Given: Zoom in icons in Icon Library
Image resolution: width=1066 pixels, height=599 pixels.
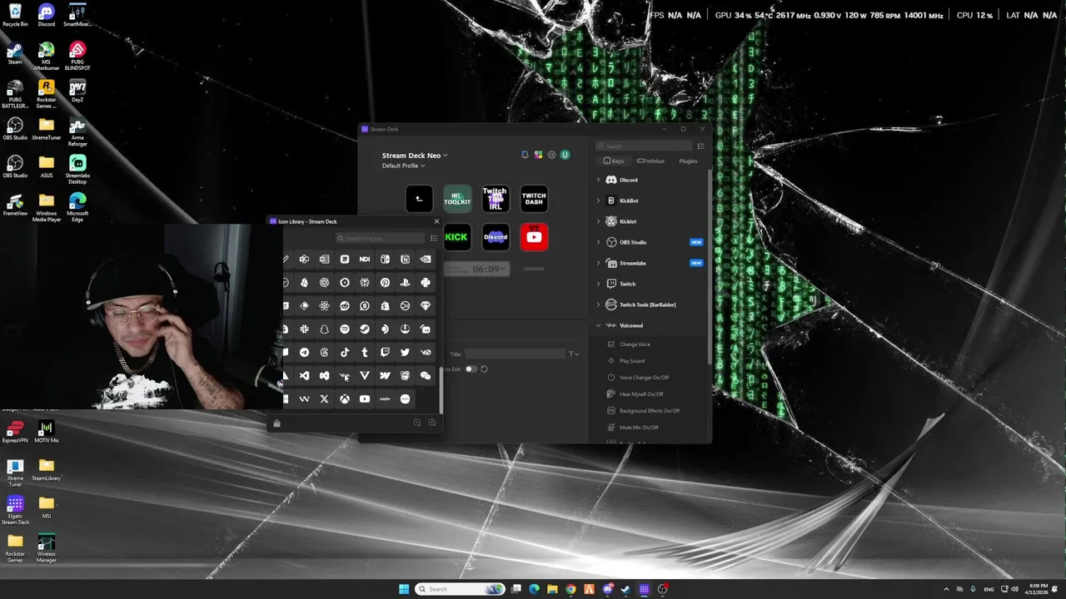Looking at the screenshot, I should (431, 423).
